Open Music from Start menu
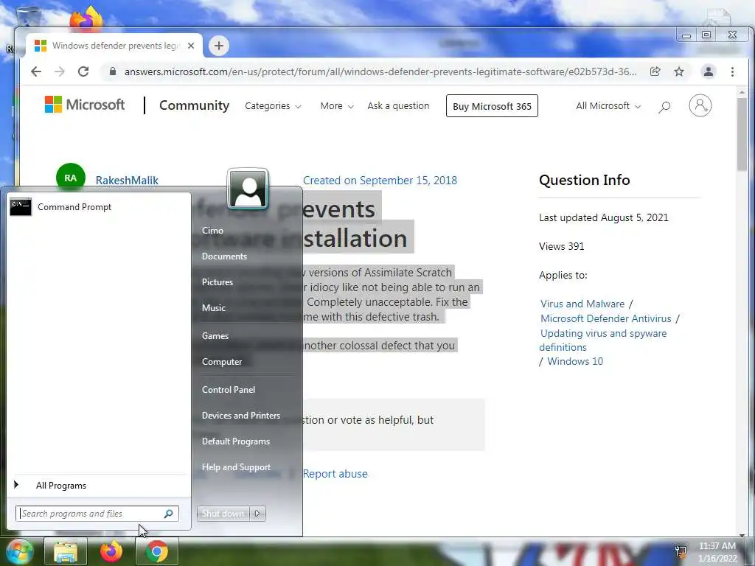This screenshot has height=566, width=755. [x=213, y=308]
